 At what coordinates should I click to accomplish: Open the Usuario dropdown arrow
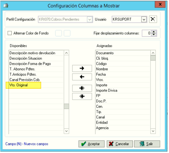pos(144,19)
